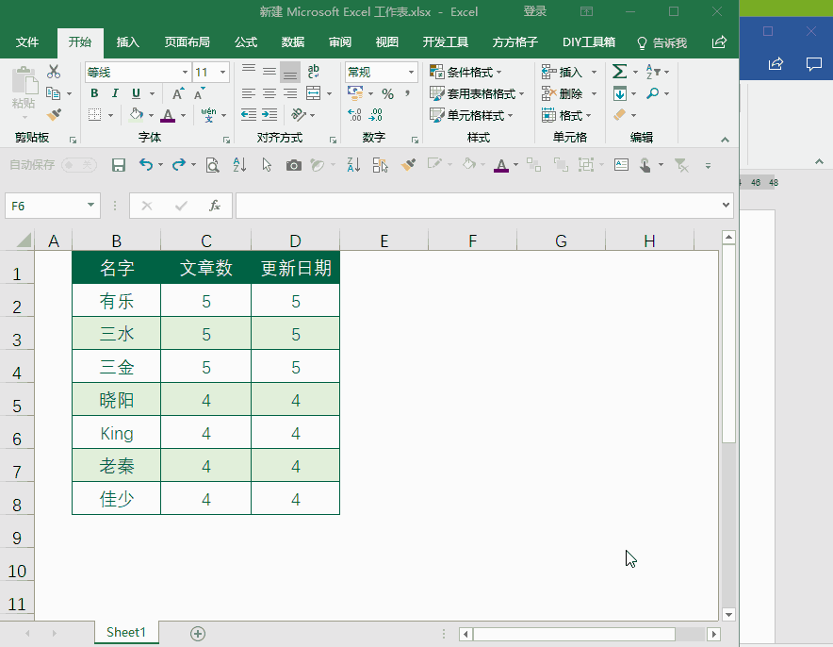Center text horizontally
This screenshot has width=833, height=647.
[x=269, y=93]
